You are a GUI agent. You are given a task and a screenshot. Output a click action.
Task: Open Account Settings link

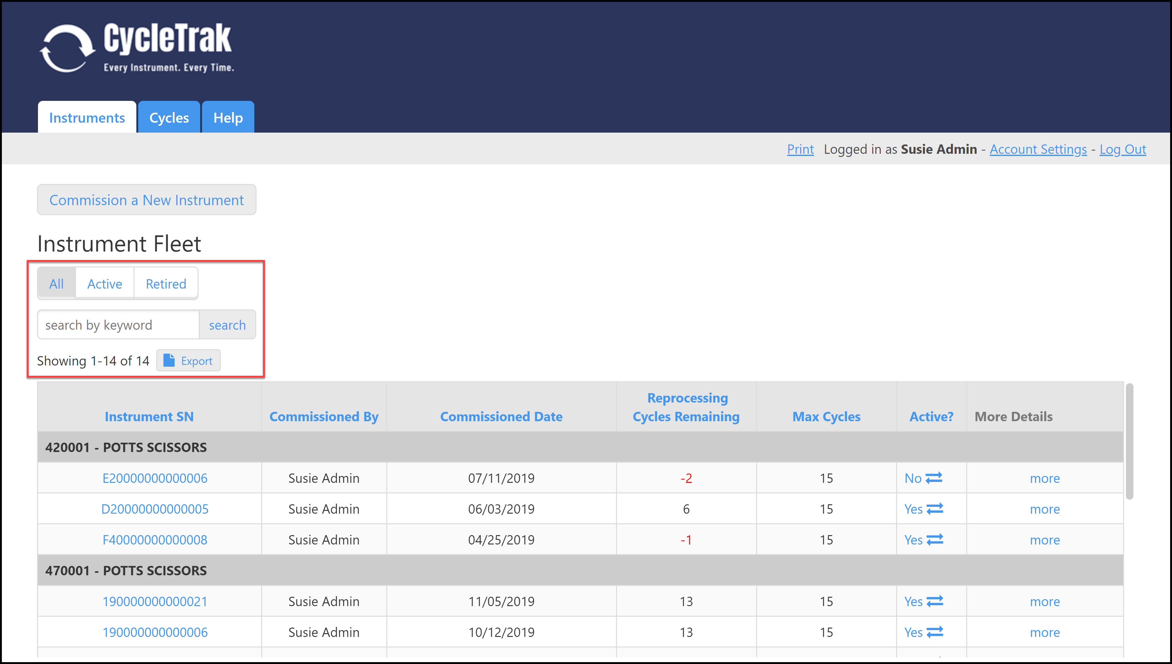click(1038, 149)
